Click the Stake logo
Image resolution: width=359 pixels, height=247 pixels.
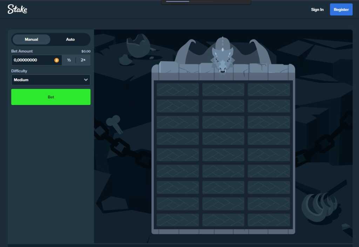pyautogui.click(x=18, y=9)
